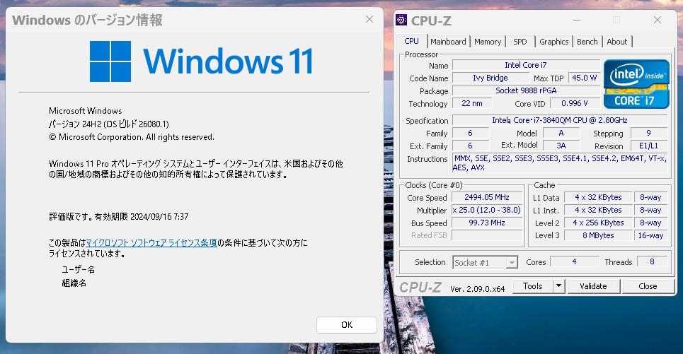Click the Instructions list field

[x=560, y=163]
